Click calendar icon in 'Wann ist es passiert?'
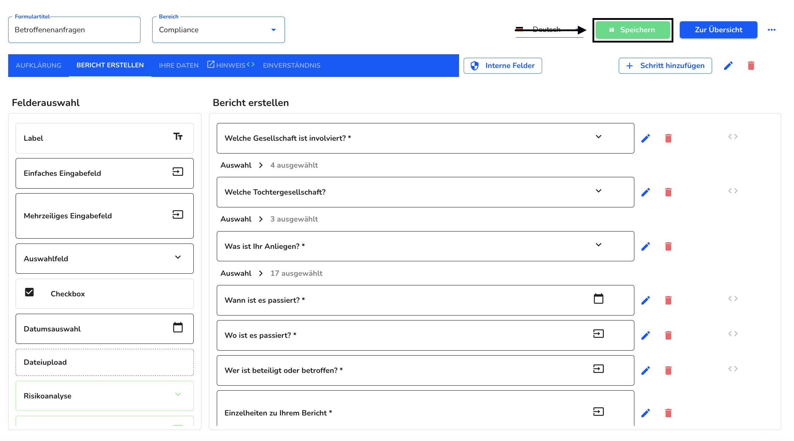The height and width of the screenshot is (441, 794). click(599, 299)
